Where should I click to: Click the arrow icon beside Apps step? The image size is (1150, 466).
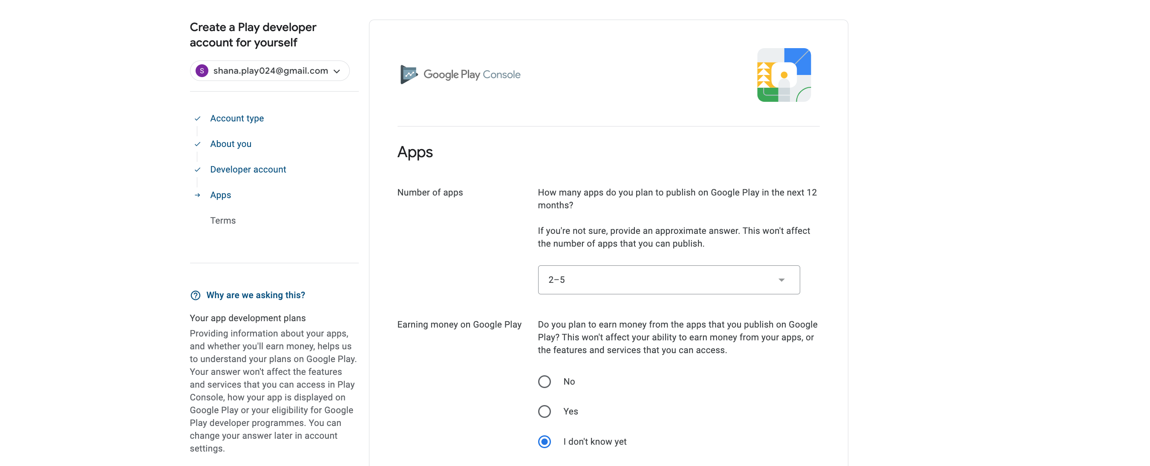pyautogui.click(x=197, y=195)
